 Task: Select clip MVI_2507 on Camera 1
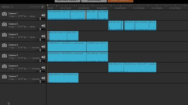click(x=92, y=15)
